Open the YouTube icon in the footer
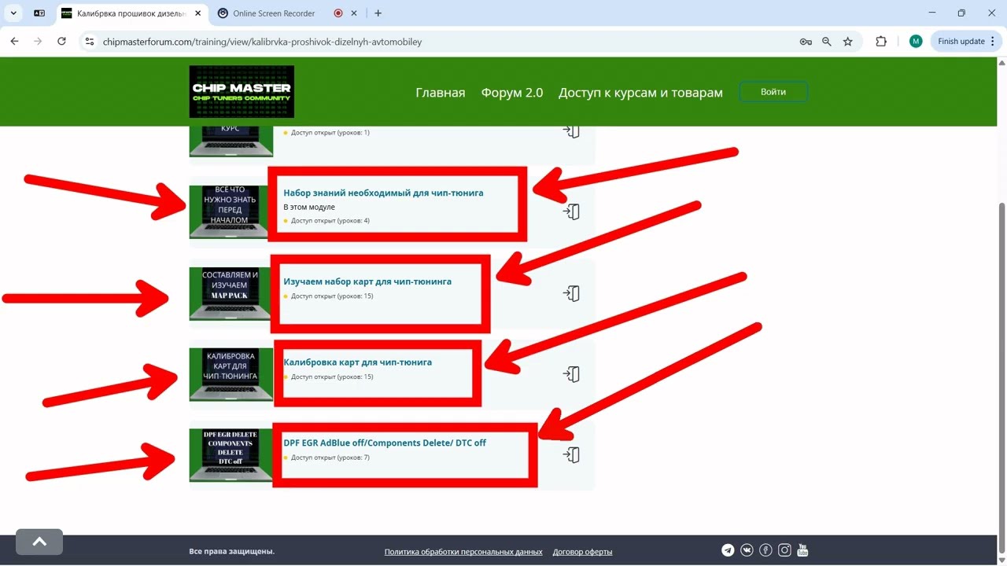1007x566 pixels. 802,550
